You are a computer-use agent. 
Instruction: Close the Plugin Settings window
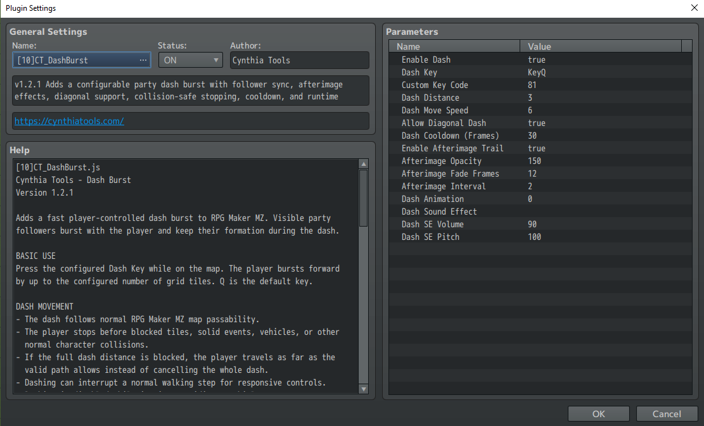click(x=694, y=8)
